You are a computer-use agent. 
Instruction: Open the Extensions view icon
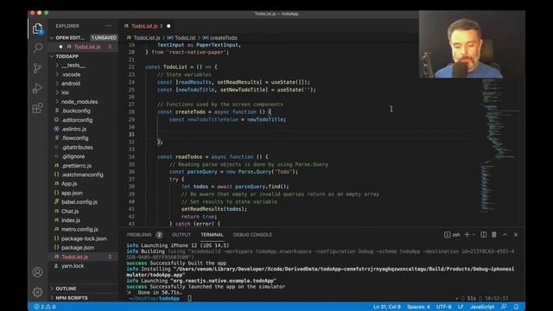click(37, 108)
